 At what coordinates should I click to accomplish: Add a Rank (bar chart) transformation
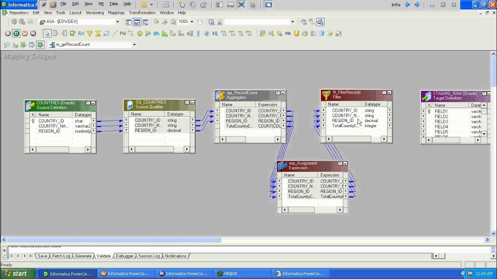pyautogui.click(x=165, y=34)
